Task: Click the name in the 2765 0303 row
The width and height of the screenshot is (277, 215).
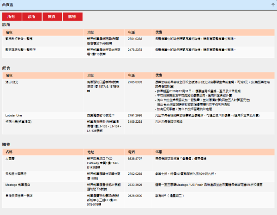Action: point(12,82)
